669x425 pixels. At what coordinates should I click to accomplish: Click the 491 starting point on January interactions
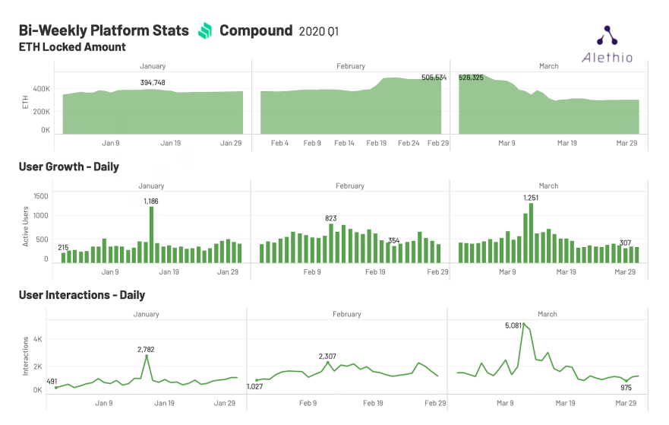tap(56, 388)
